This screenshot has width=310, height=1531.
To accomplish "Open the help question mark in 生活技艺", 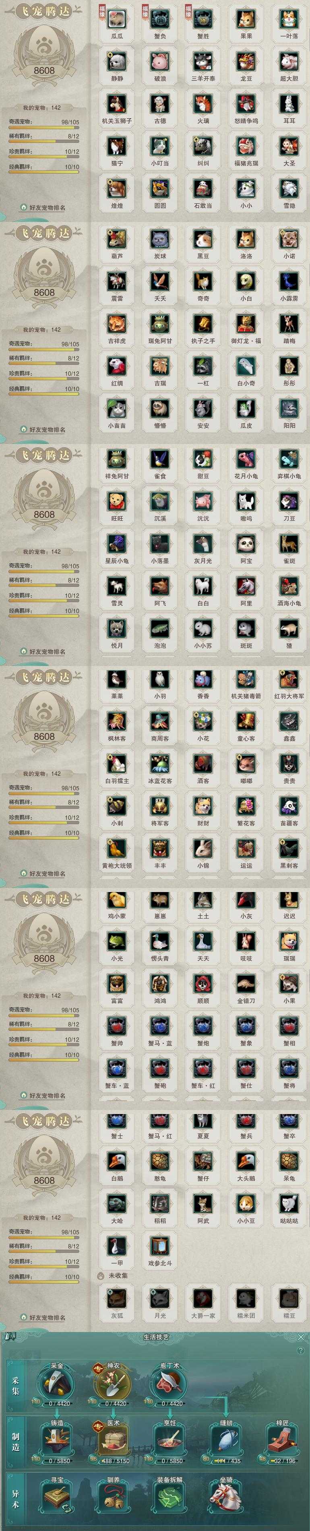I will 300,1351.
